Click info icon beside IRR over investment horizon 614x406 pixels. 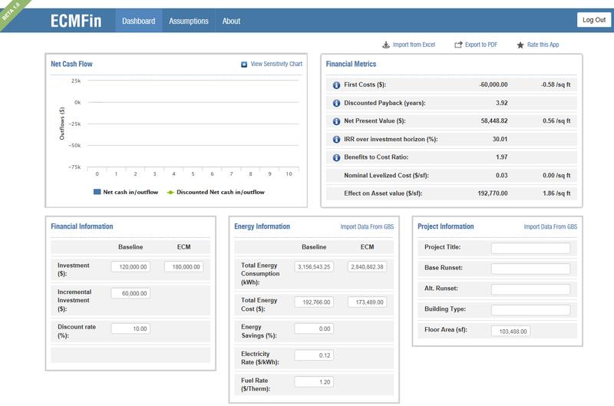[336, 140]
